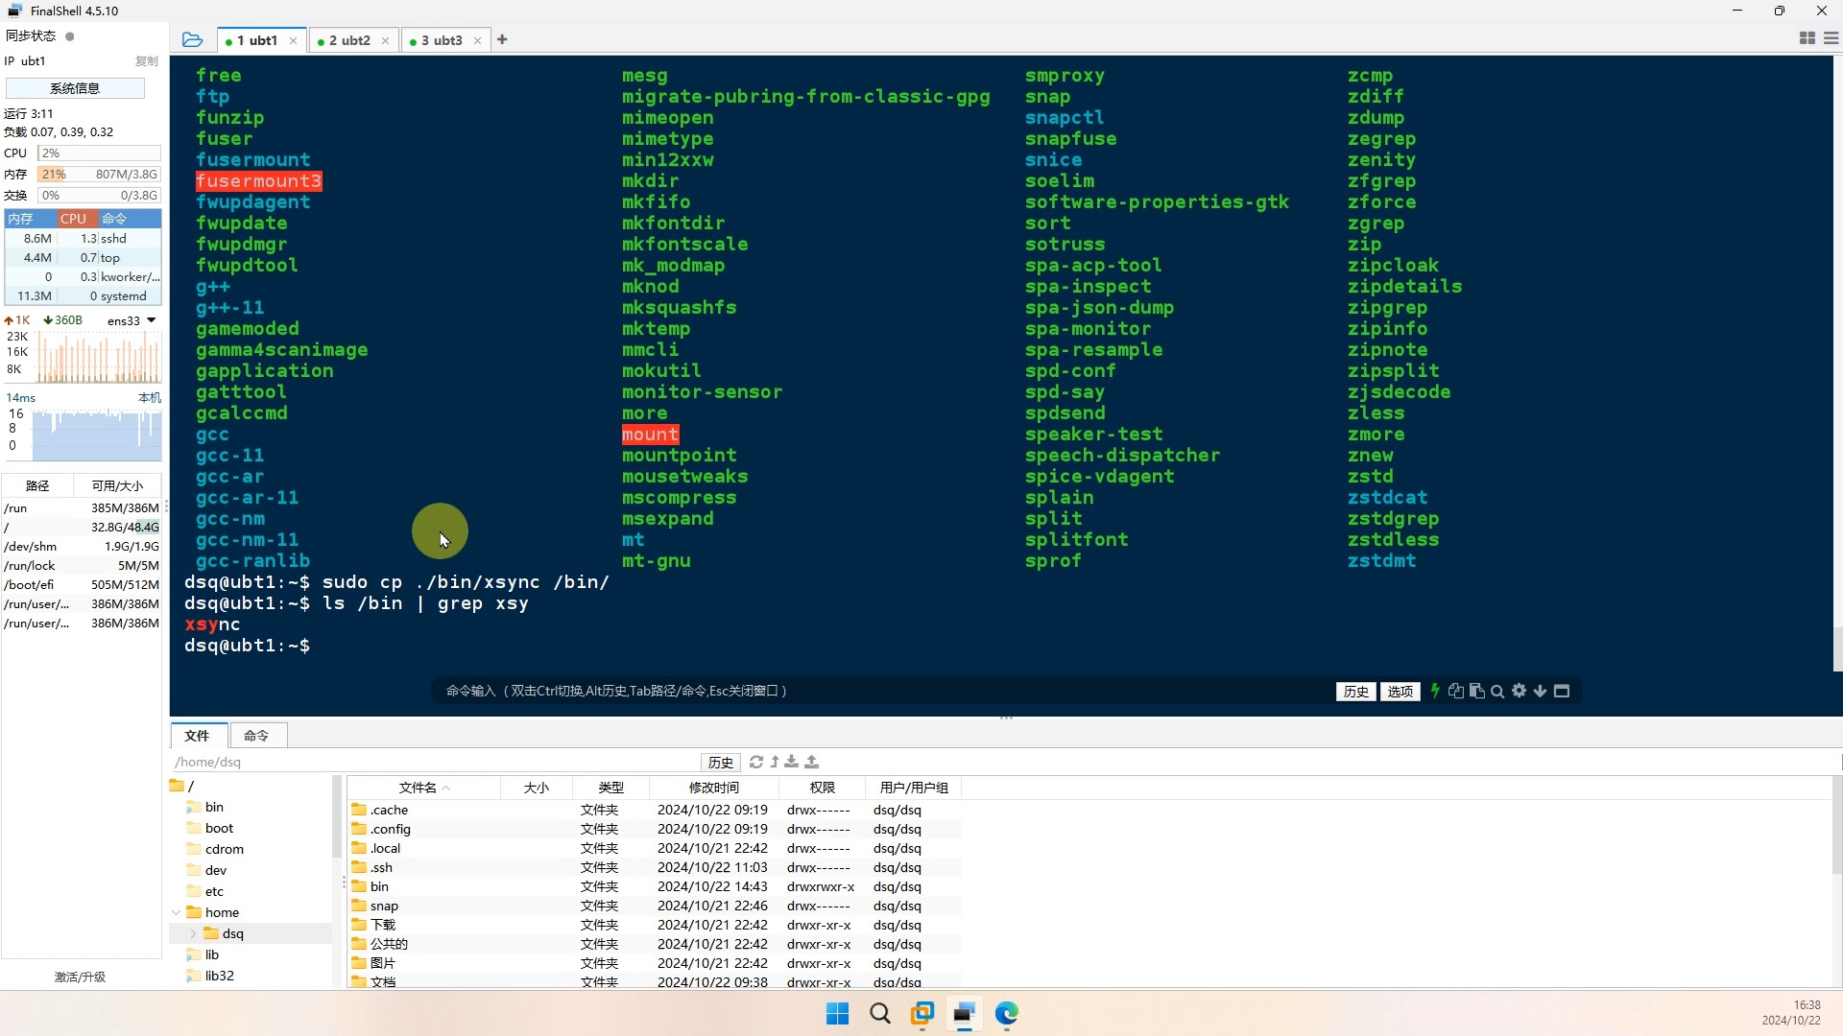Switch to the 命令 tab in the bottom panel
The height and width of the screenshot is (1036, 1843).
256,736
